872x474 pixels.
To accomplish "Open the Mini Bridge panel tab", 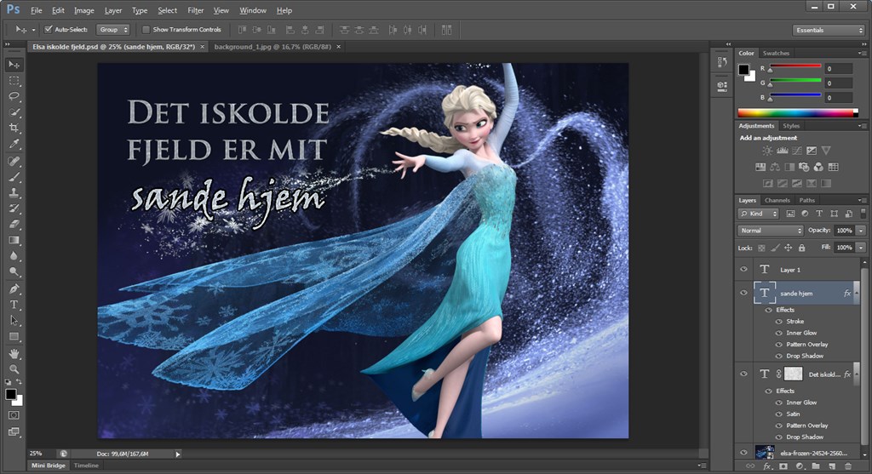I will [49, 465].
